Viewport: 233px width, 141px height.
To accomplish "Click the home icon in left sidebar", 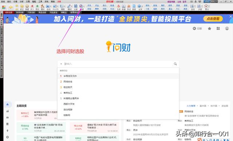I will pyautogui.click(x=8, y=104).
